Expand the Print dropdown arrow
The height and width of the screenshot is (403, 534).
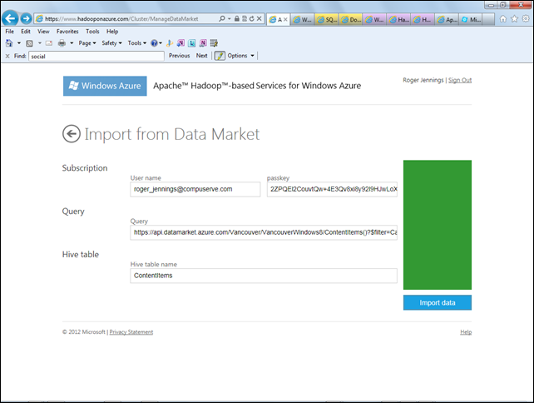coord(72,43)
